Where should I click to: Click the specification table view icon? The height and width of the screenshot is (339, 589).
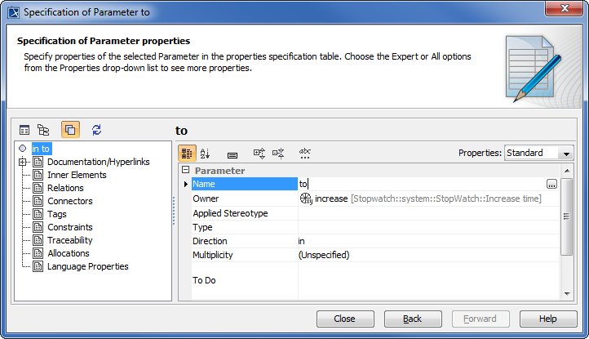24,130
